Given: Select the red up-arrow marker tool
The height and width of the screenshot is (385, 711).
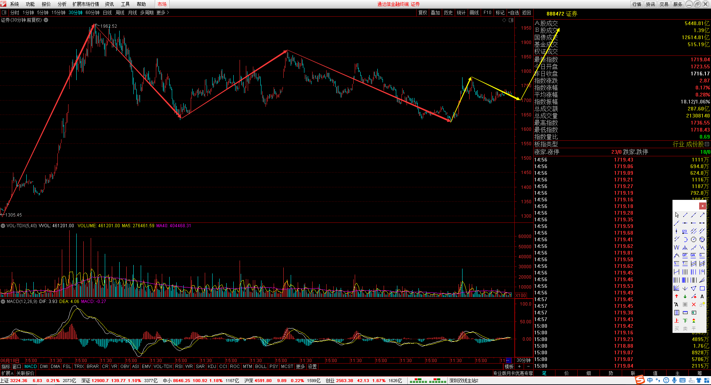Looking at the screenshot, I should (x=677, y=296).
